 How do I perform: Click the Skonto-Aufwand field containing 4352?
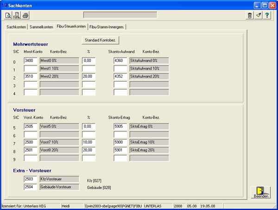[120, 76]
